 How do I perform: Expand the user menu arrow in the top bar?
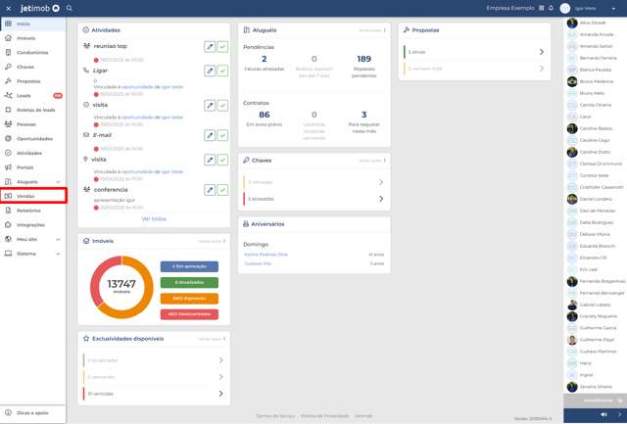[613, 9]
